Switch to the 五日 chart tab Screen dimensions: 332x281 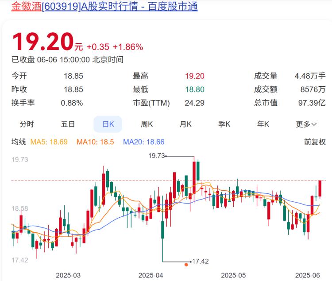(x=68, y=124)
